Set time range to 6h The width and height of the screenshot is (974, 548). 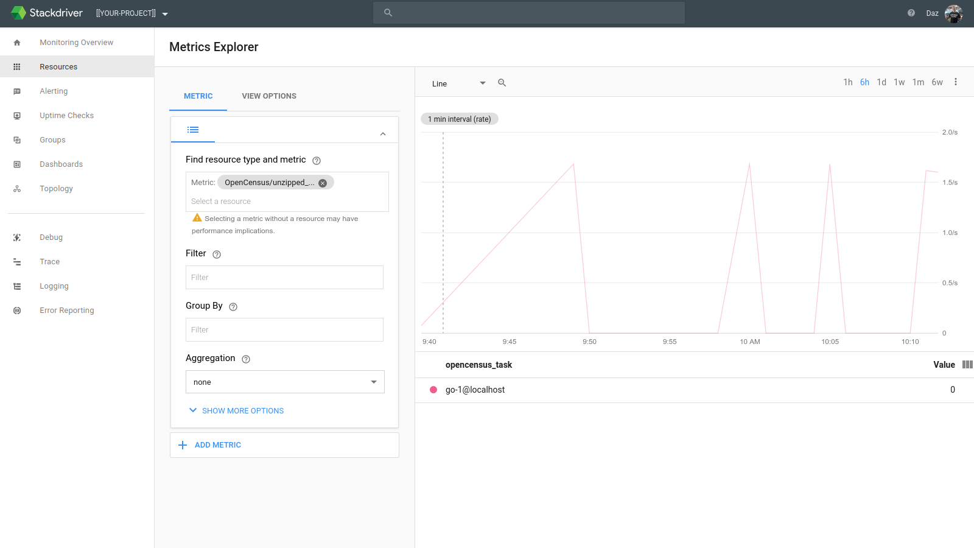[864, 82]
